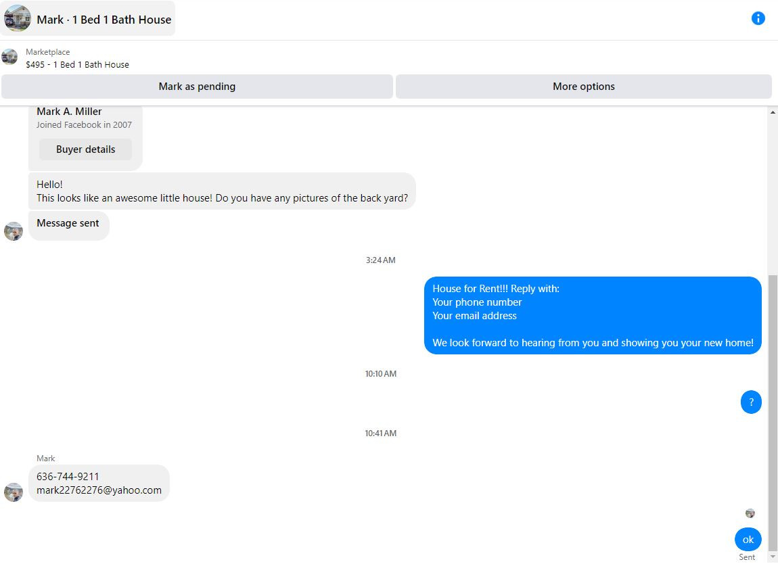This screenshot has height=564, width=778.
Task: Click the chat scrollbar thumb
Action: coord(773,412)
